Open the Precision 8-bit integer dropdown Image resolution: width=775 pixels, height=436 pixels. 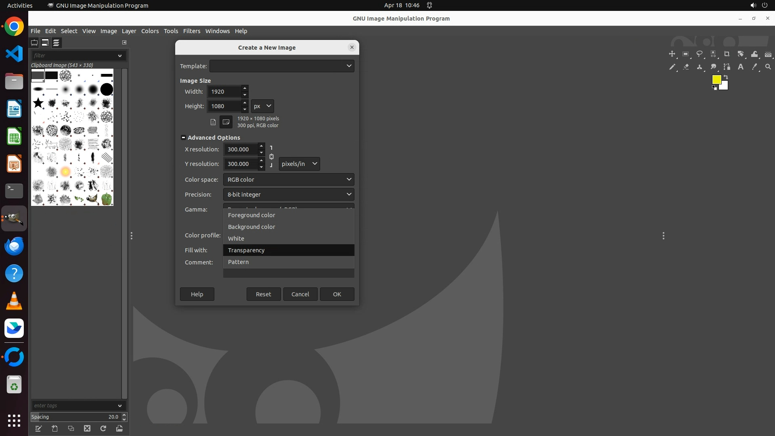pyautogui.click(x=288, y=195)
